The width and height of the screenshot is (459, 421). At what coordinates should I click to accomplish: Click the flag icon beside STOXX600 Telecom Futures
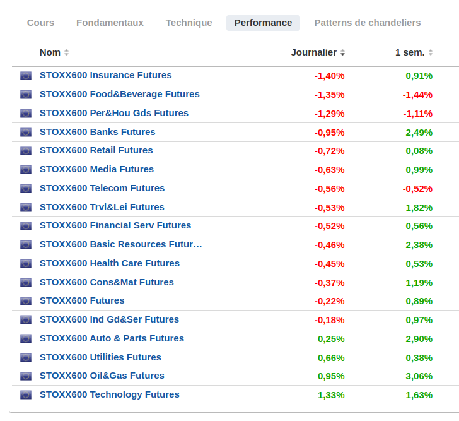tap(26, 189)
